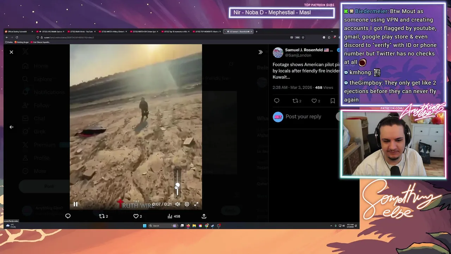Mute the video volume icon
The image size is (451, 254).
point(178,204)
